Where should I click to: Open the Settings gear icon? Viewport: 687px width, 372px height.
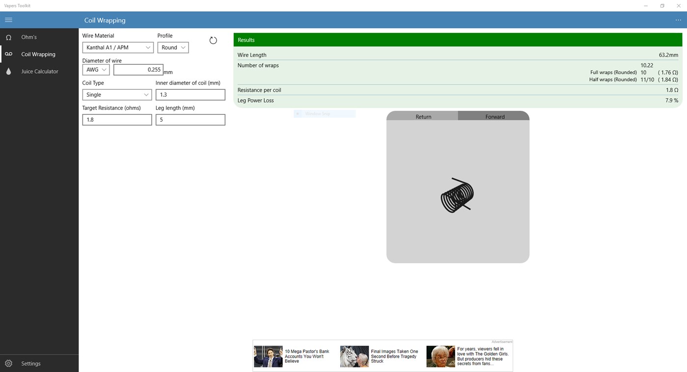pos(8,363)
